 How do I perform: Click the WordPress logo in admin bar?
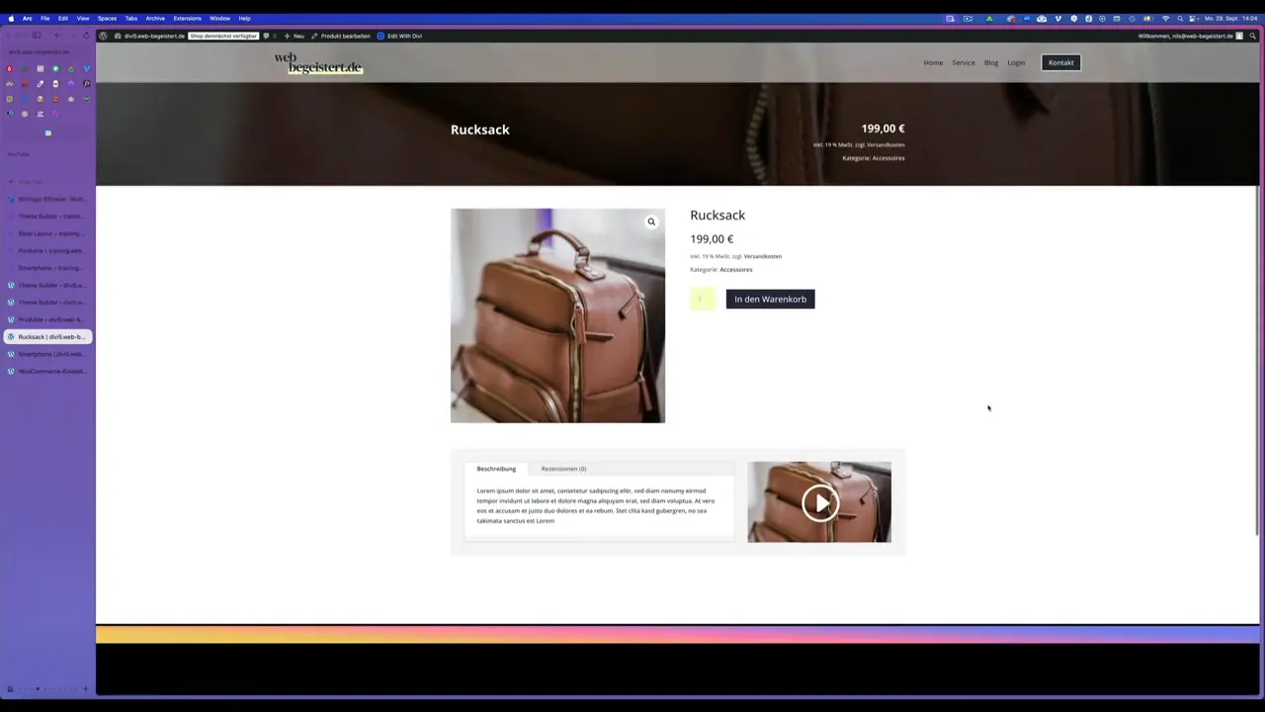[x=103, y=36]
